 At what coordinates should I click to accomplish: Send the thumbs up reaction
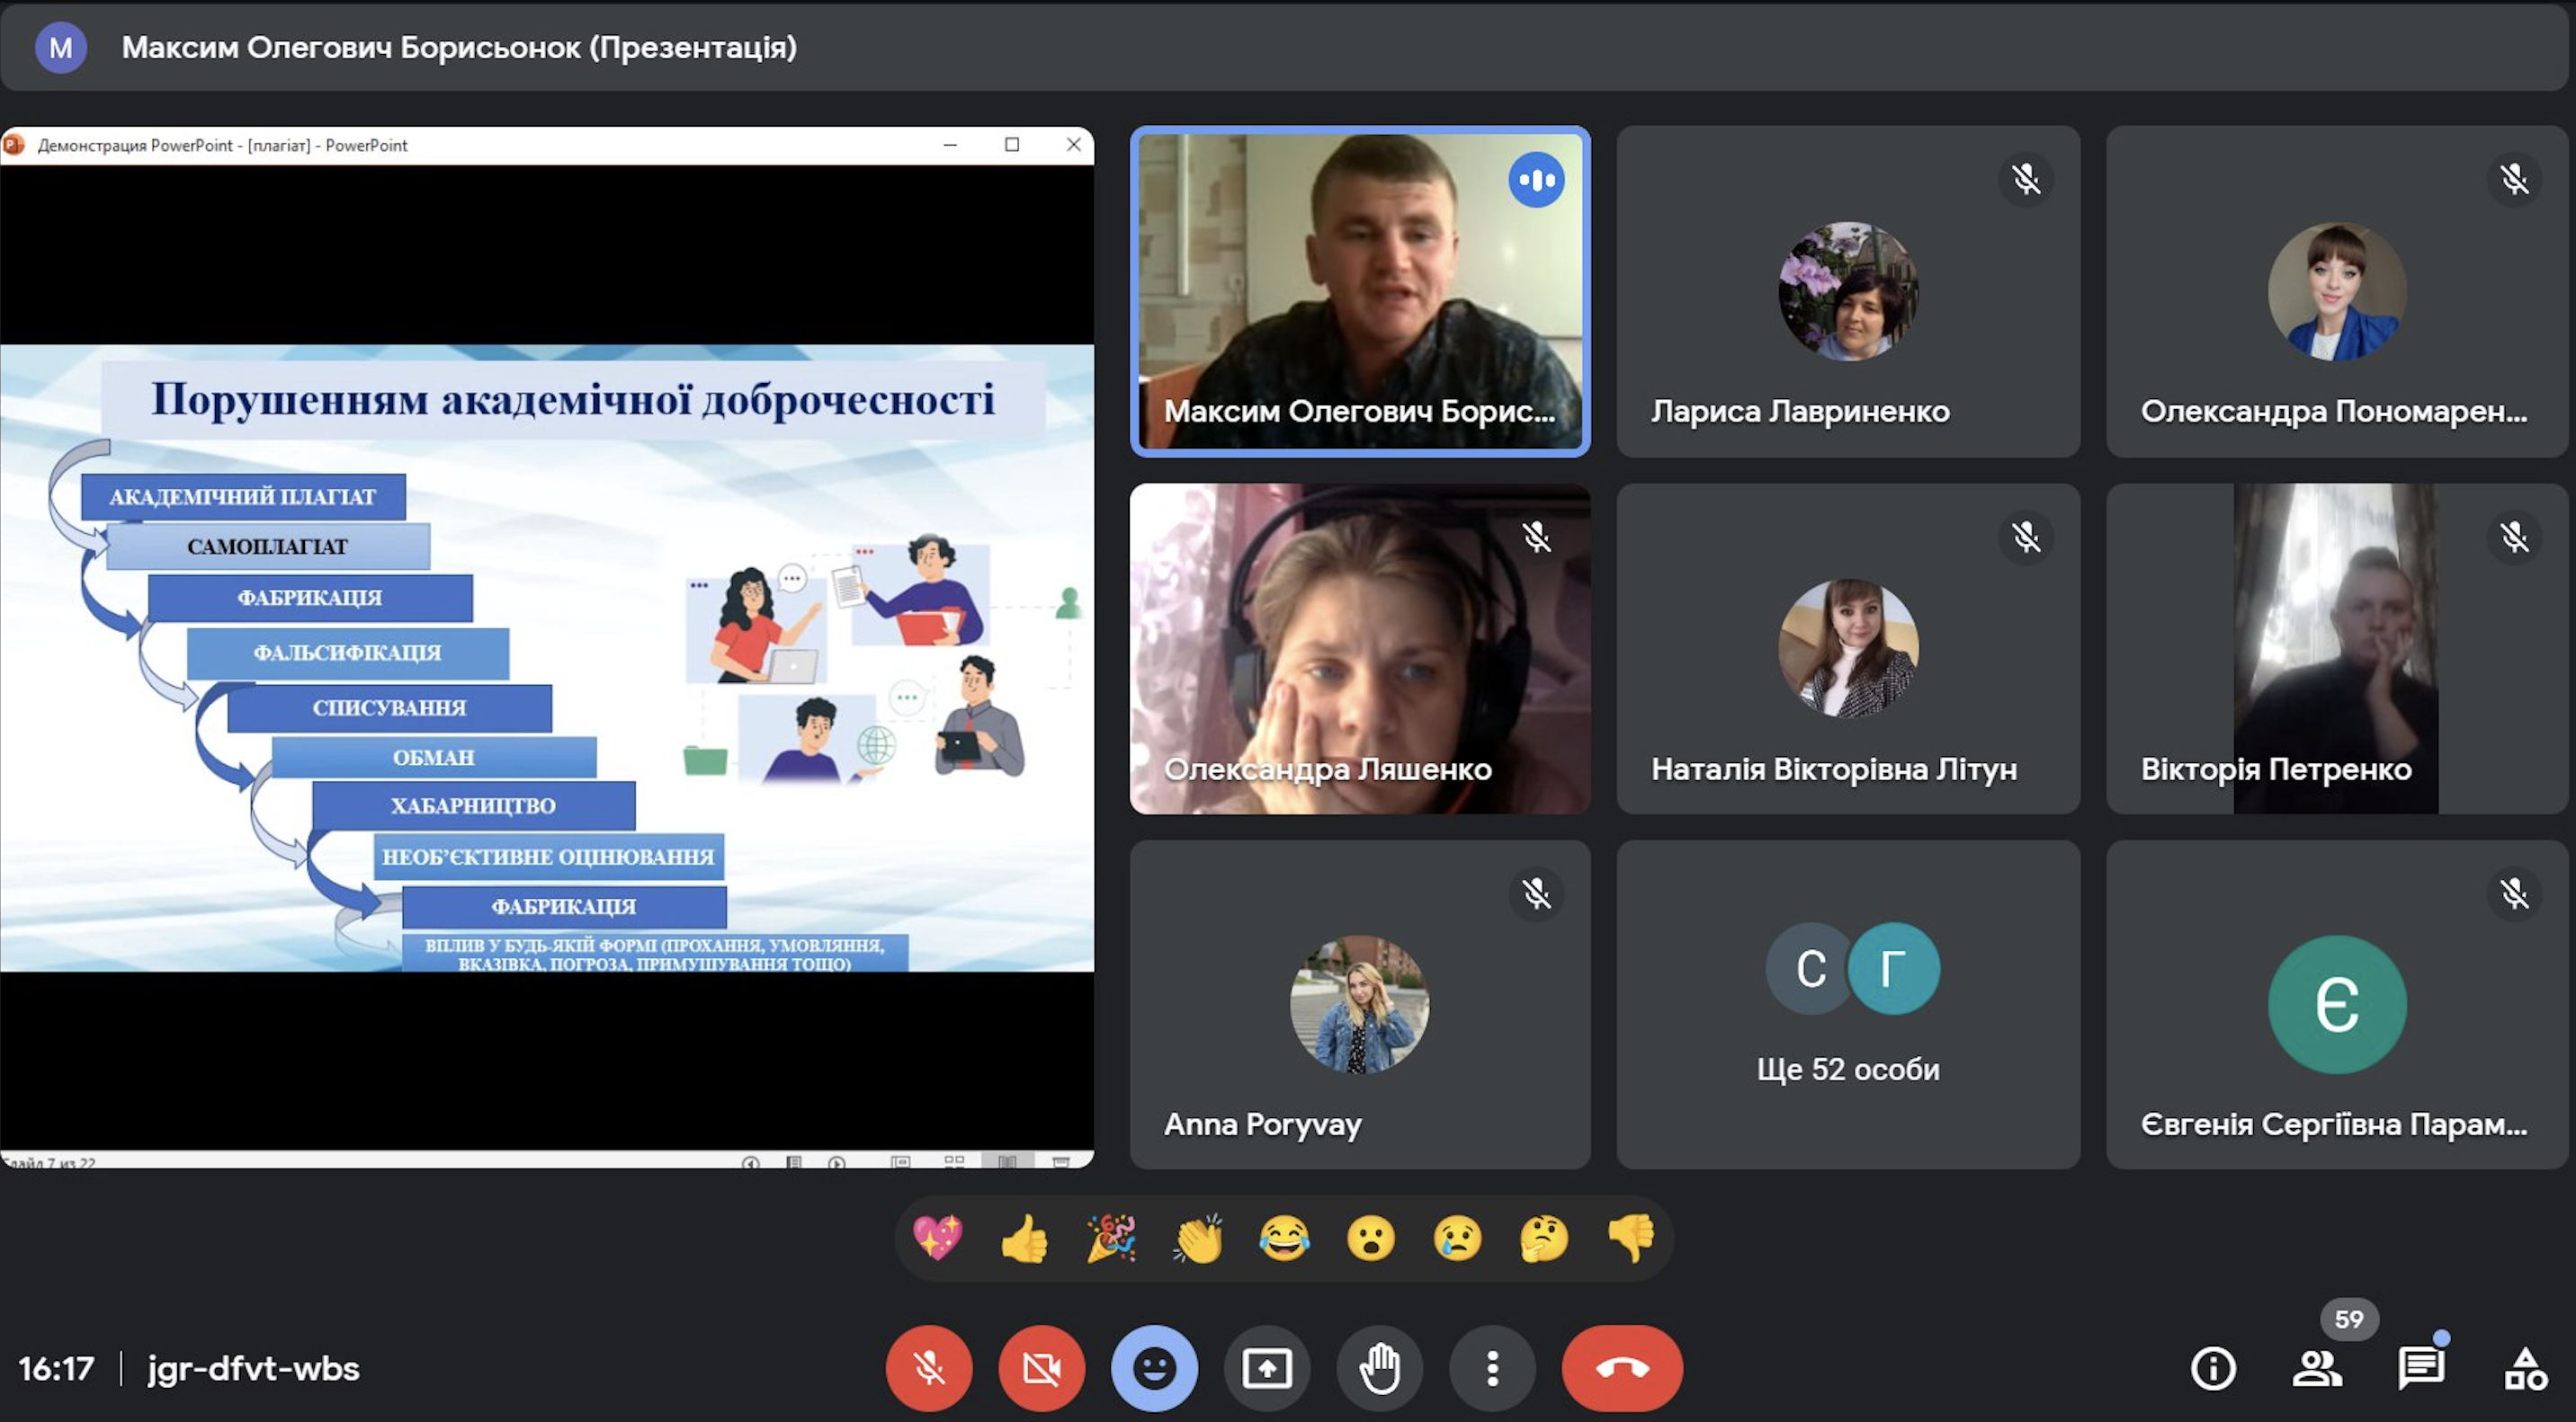coord(1024,1238)
